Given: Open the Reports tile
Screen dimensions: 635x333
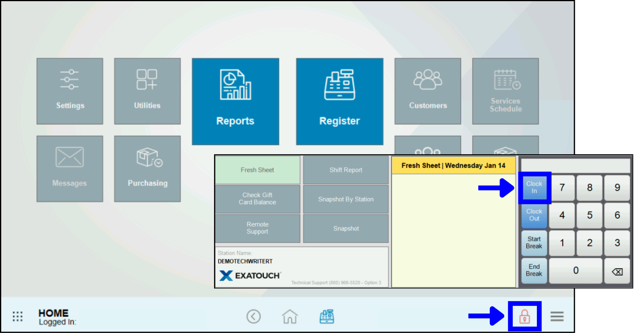Looking at the screenshot, I should point(235,102).
